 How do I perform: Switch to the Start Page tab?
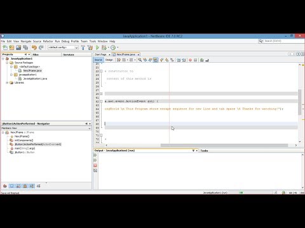click(102, 54)
